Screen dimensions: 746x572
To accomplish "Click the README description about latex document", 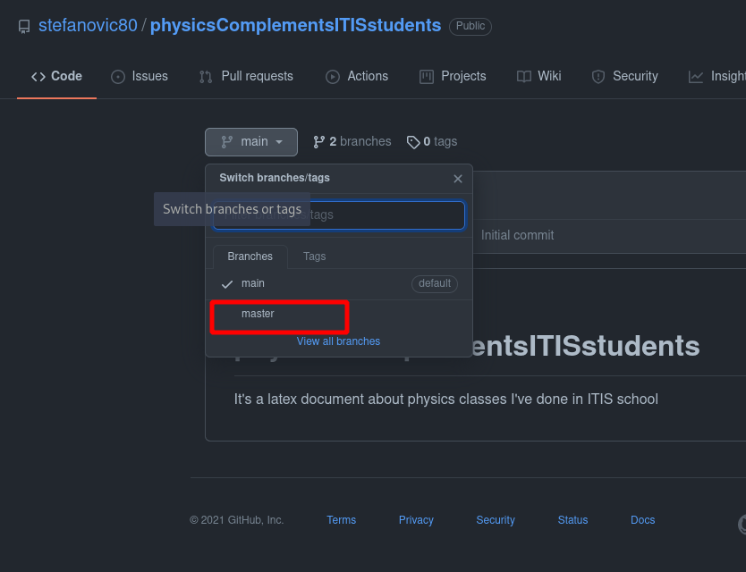I will tap(445, 399).
